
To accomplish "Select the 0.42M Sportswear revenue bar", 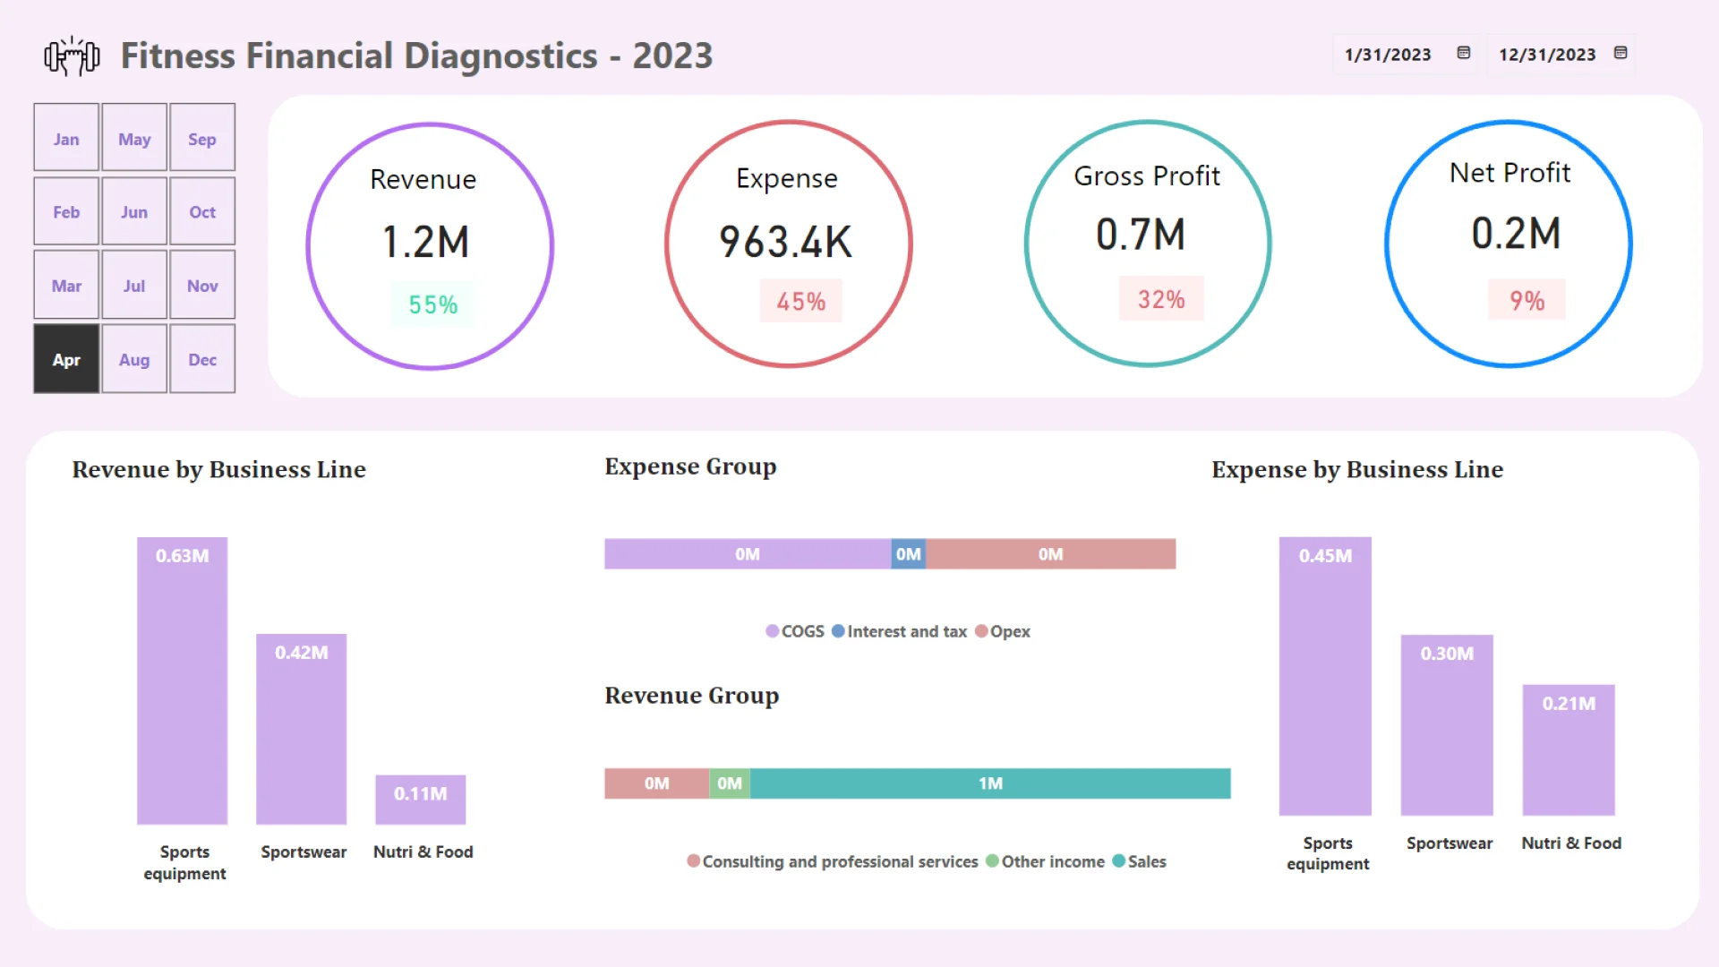I will point(301,729).
